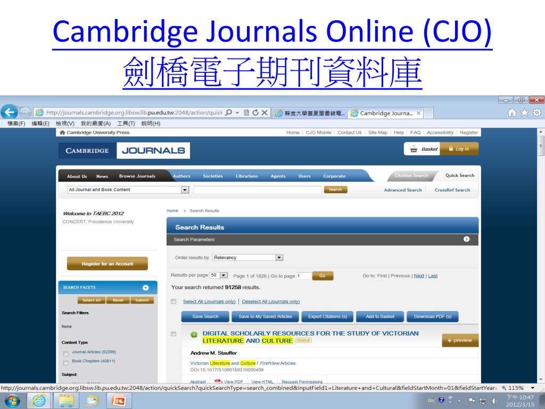Click Add to Basket button
This screenshot has width=545, height=409.
[x=380, y=316]
